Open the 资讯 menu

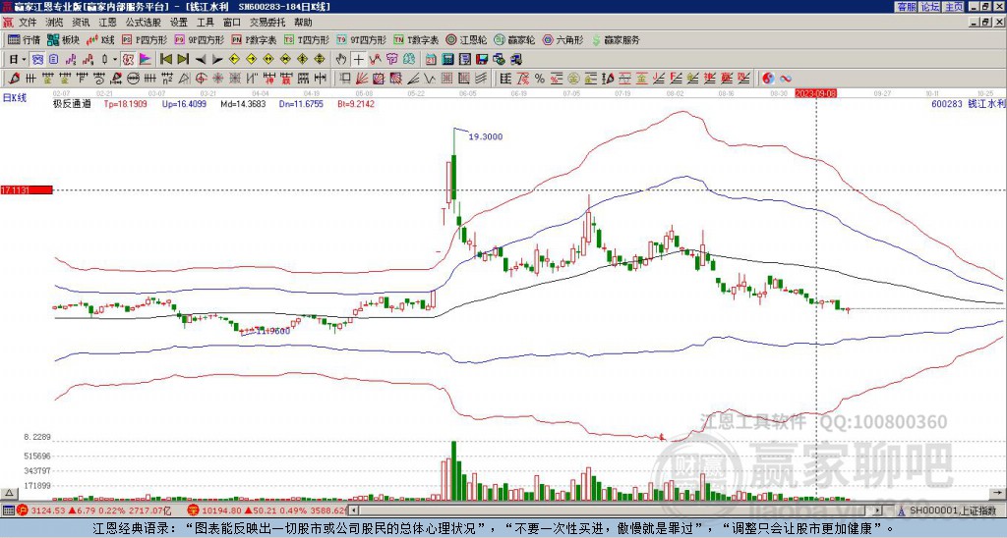(x=81, y=23)
